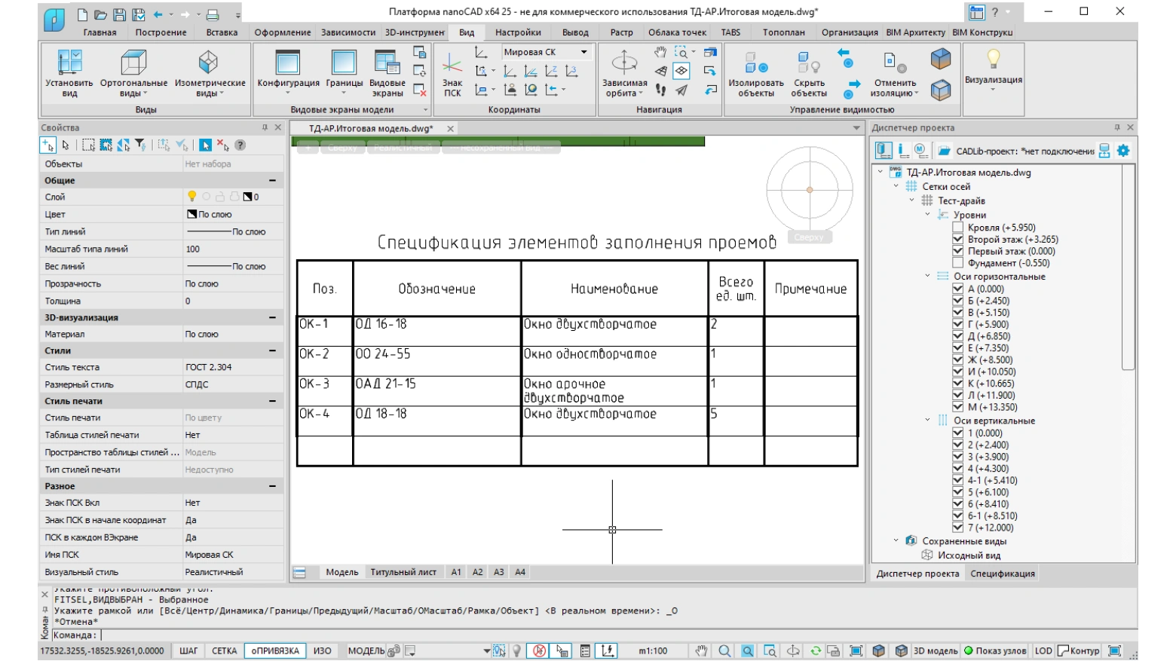Collapse the Оси горизонтальные tree node

[928, 276]
